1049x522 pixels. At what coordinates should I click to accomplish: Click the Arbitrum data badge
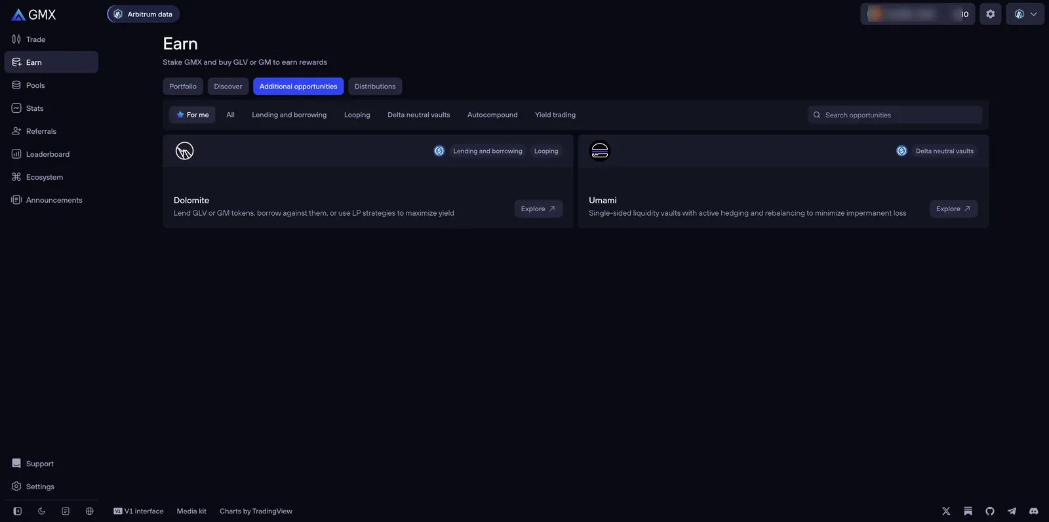click(x=144, y=14)
